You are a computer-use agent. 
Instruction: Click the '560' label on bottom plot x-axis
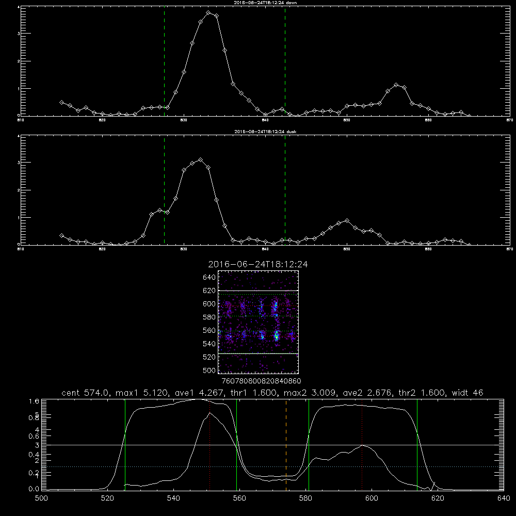[x=239, y=498]
